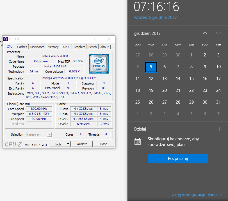Click the Multiplier value x 8.0 ( 8 - 42 )
Image resolution: width=228 pixels, height=201 pixels.
coord(39,114)
